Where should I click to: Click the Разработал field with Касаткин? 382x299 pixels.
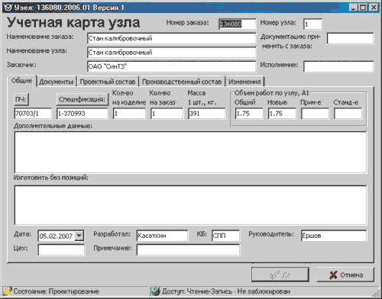click(162, 236)
